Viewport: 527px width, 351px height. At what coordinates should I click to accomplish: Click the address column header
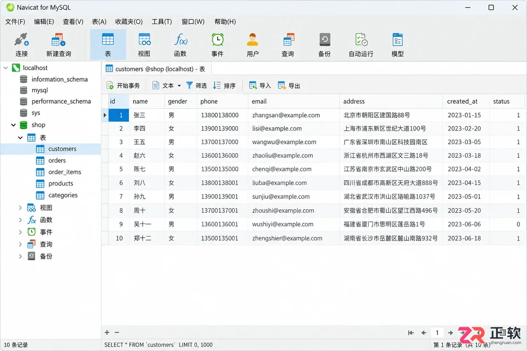[x=391, y=101]
